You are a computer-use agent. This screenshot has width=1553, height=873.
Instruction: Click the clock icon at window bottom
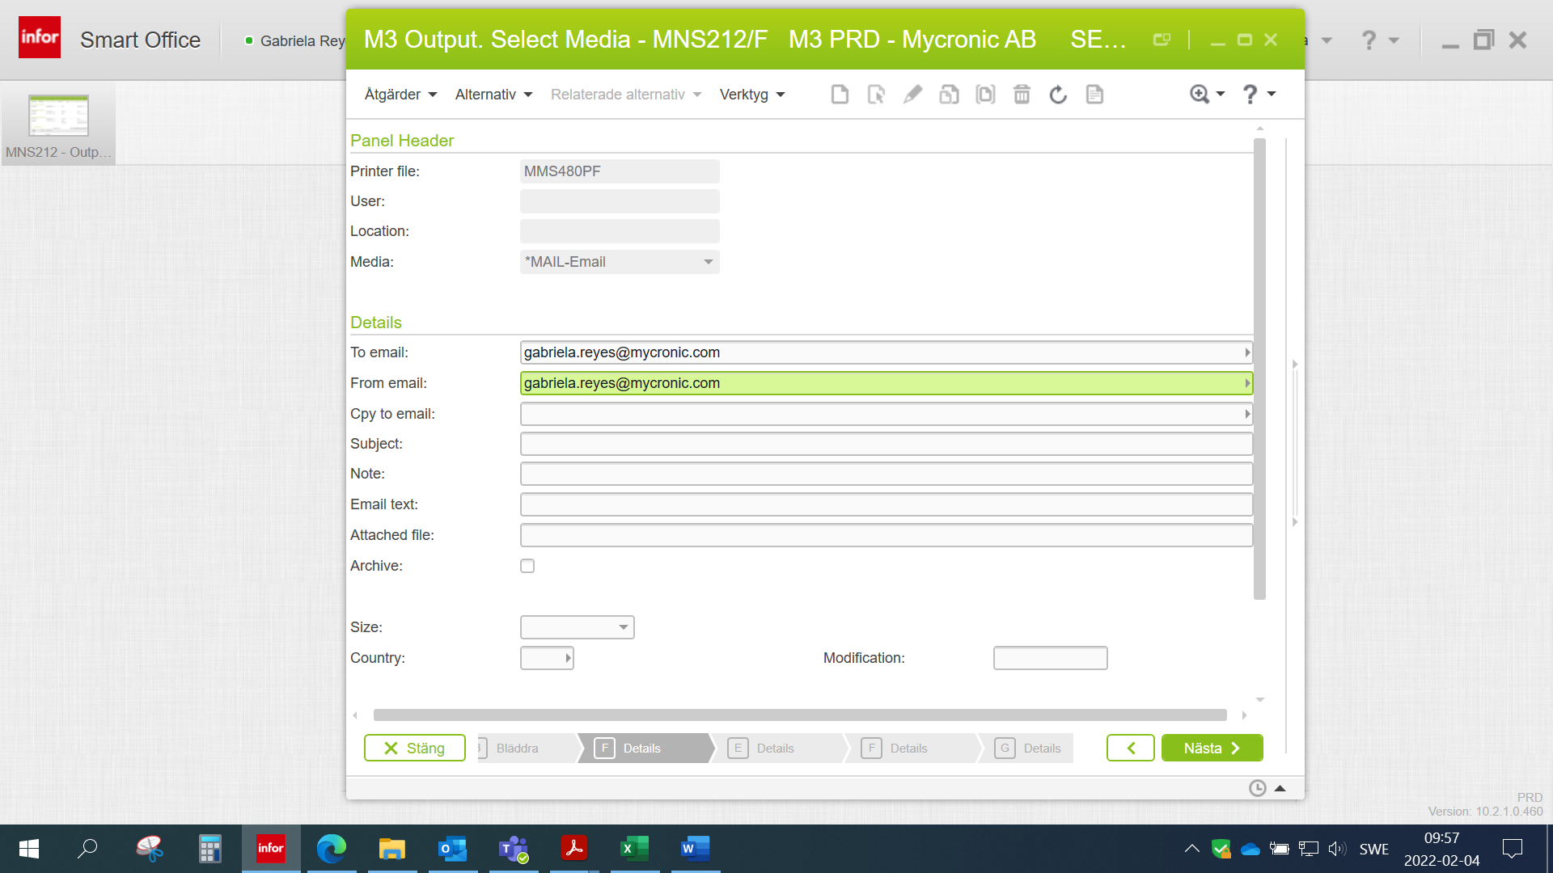tap(1257, 788)
